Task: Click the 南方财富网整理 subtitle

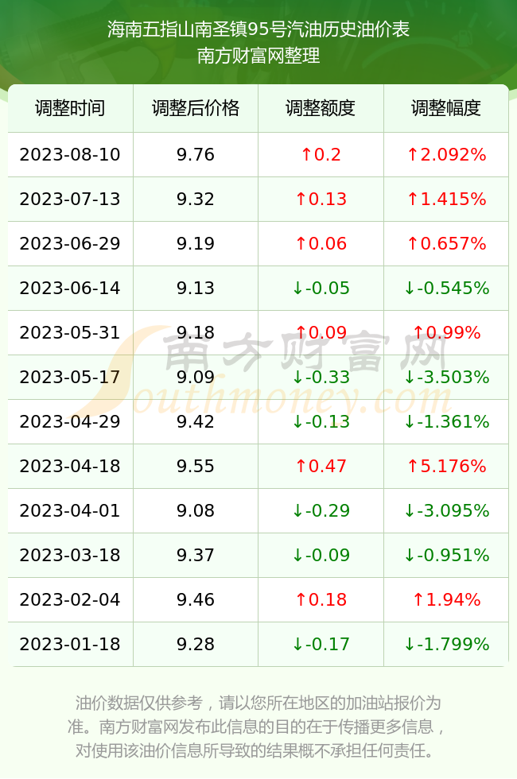Action: tap(258, 55)
